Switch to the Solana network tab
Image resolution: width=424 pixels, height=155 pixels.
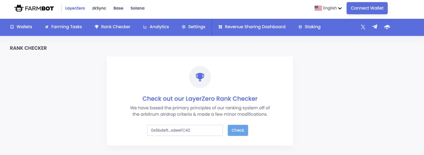click(137, 8)
